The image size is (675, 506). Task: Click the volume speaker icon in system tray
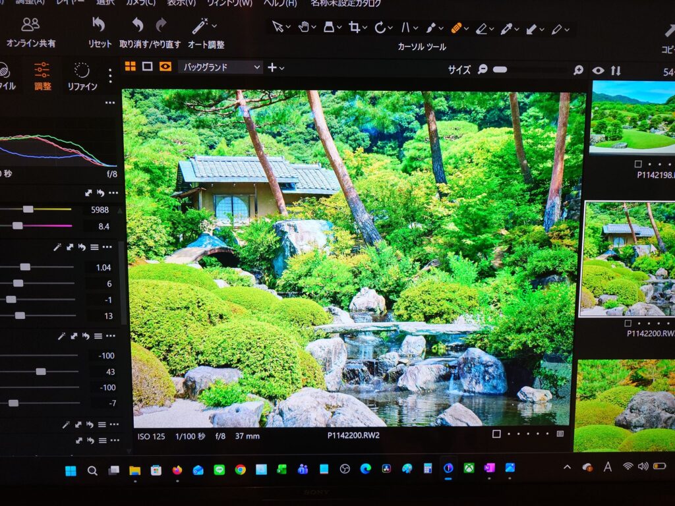click(x=643, y=466)
